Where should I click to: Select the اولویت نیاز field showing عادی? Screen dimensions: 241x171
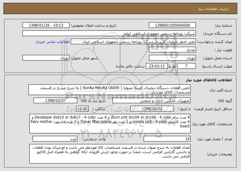point(172,50)
